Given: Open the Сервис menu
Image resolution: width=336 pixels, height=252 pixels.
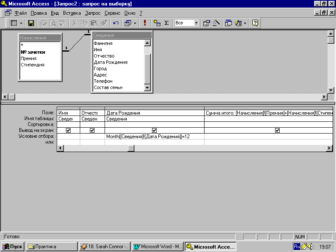Looking at the screenshot, I should (112, 13).
